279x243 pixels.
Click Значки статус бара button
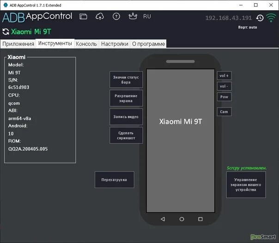point(126,79)
